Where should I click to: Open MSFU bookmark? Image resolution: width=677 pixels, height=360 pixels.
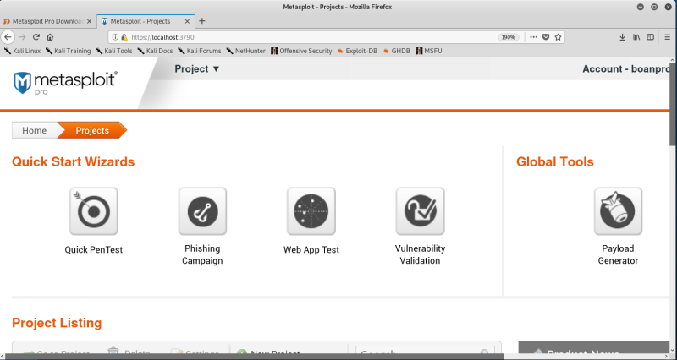[429, 51]
